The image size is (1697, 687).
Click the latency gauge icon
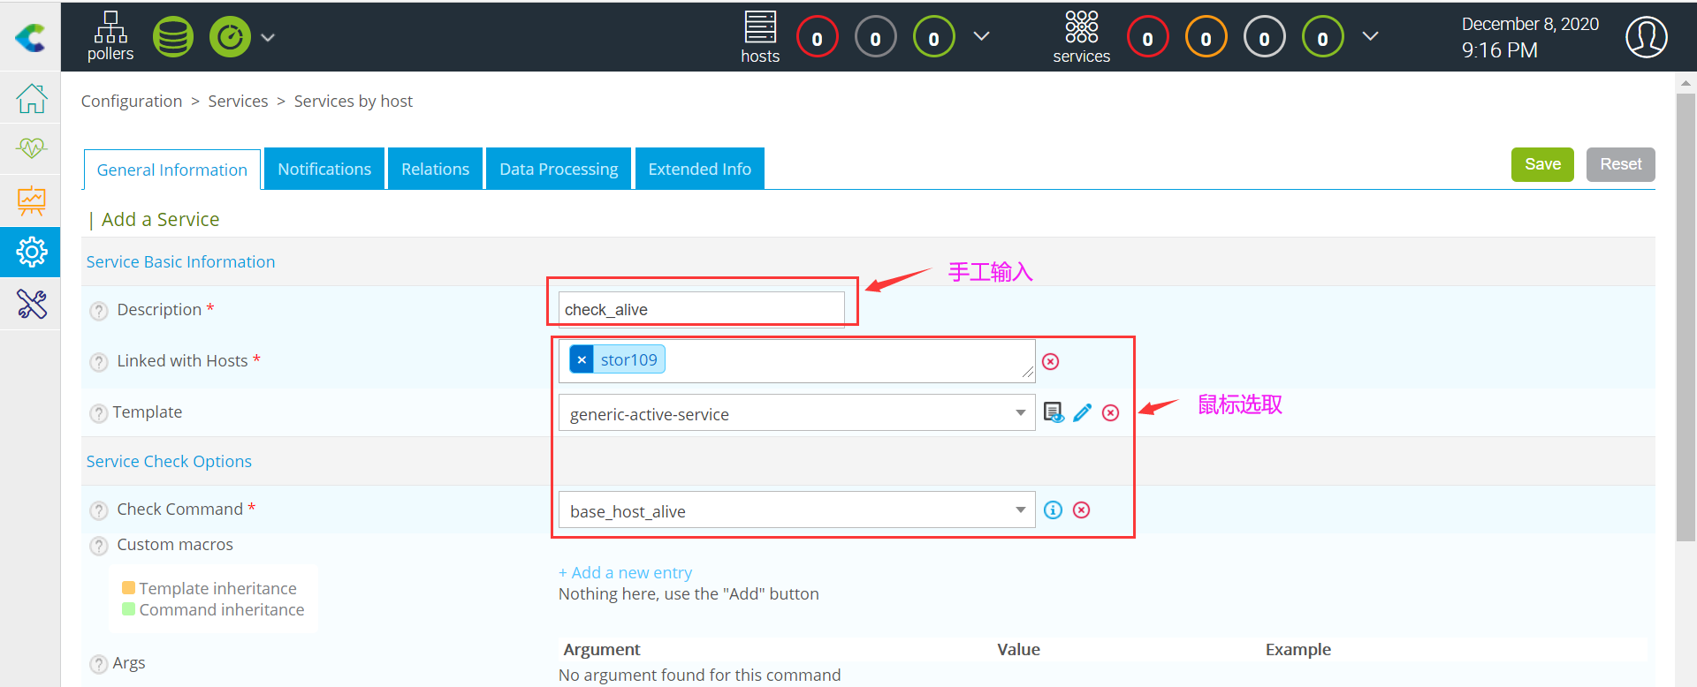[x=230, y=37]
